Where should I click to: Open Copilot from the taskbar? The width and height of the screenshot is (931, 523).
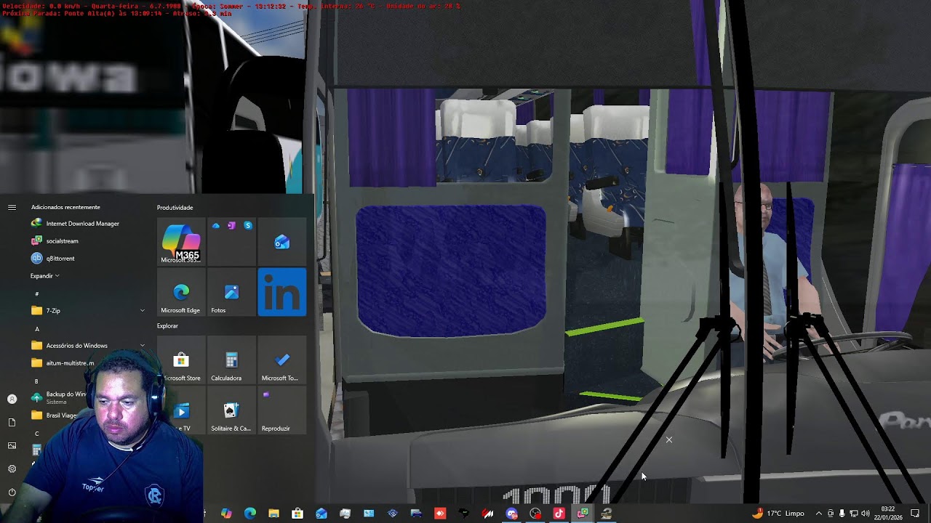tap(226, 514)
